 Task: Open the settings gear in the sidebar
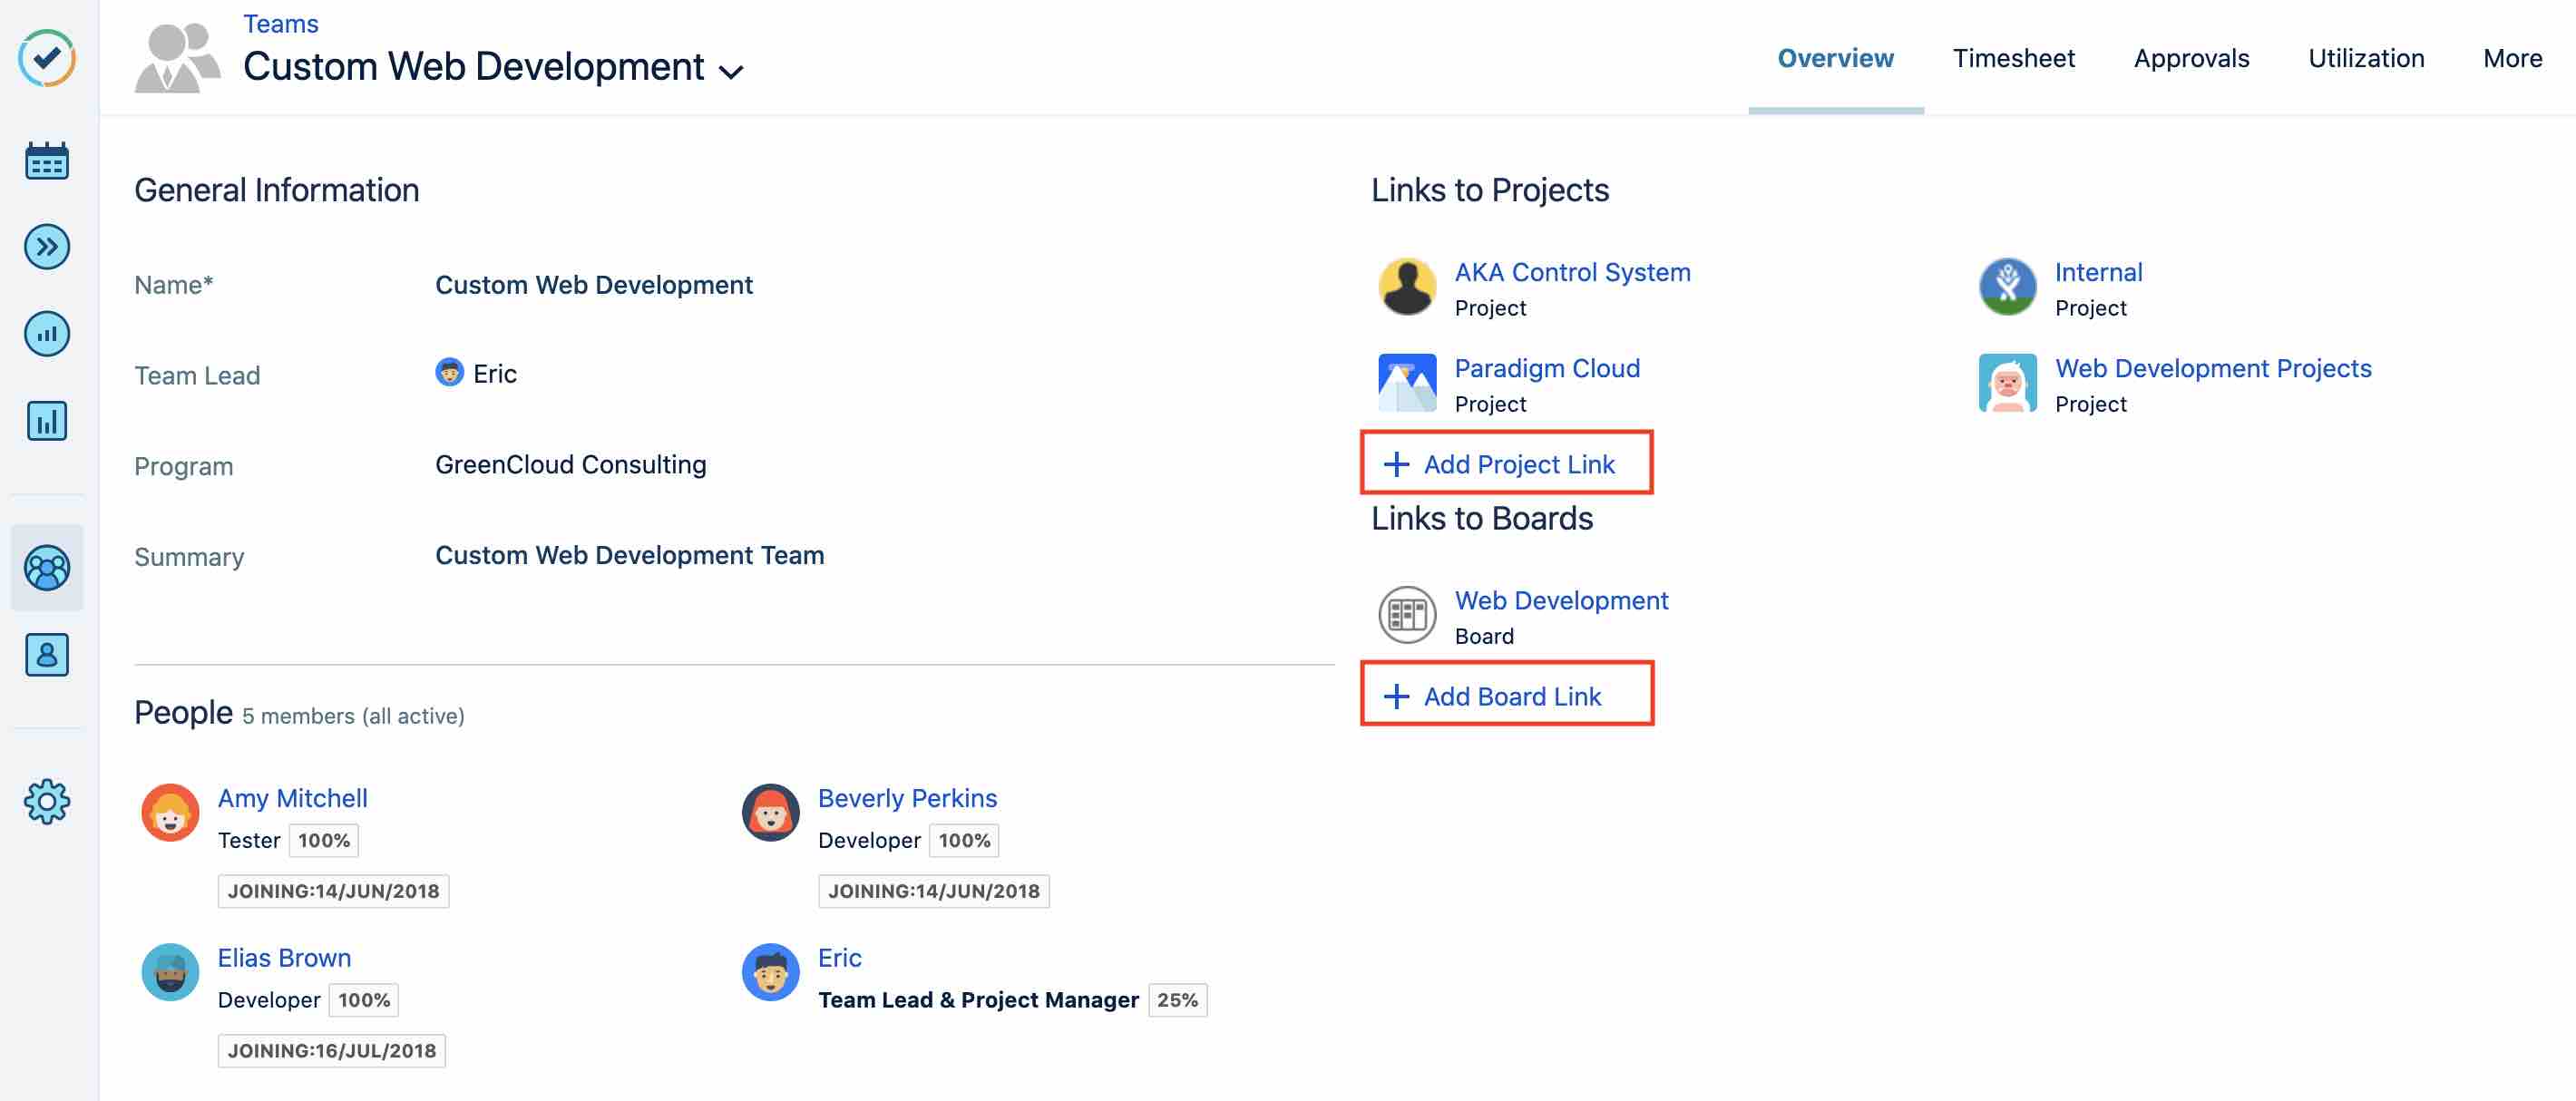[46, 799]
